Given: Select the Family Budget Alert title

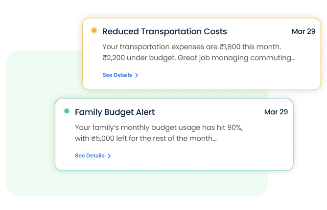Looking at the screenshot, I should [x=115, y=112].
